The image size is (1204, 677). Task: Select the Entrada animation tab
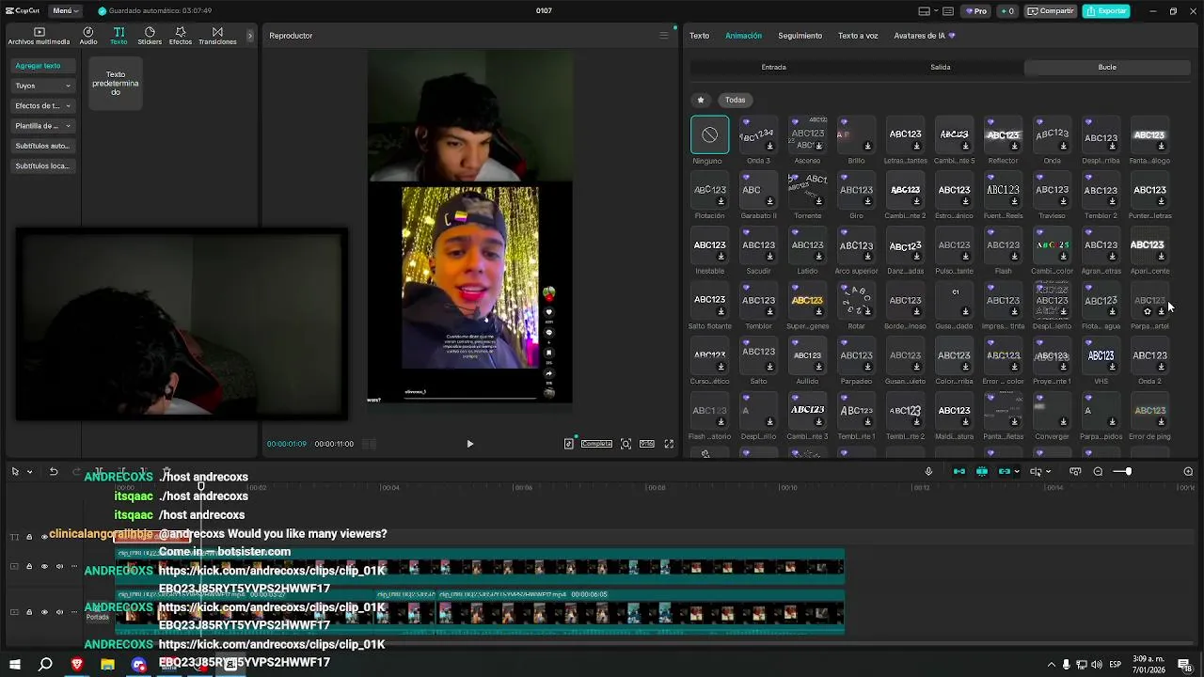coord(773,67)
